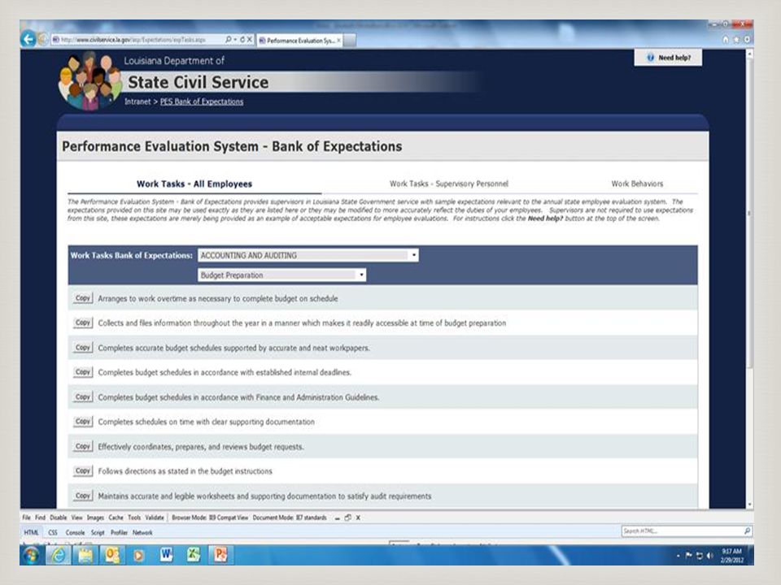Open developer tools File menu
Viewport: 781px width, 585px height.
click(x=26, y=518)
